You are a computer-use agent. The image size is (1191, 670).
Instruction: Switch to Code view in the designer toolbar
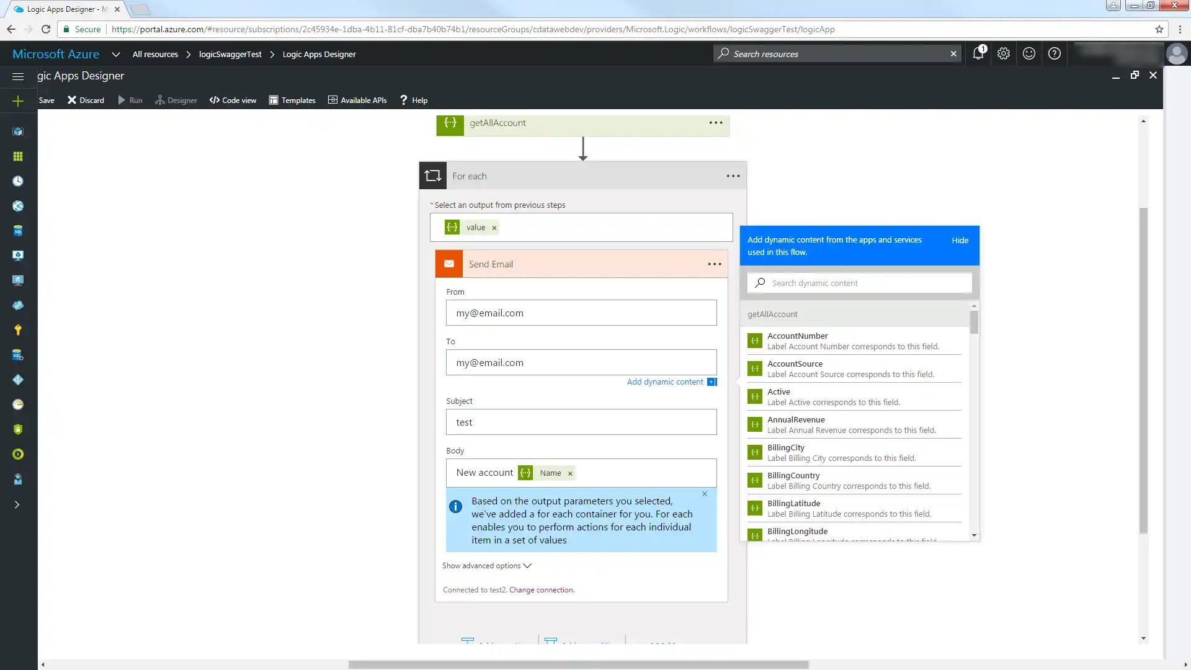233,100
